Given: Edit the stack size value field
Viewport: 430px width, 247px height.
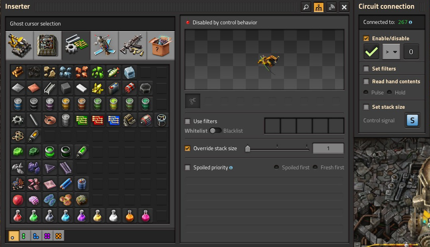Looking at the screenshot, I should coord(328,149).
